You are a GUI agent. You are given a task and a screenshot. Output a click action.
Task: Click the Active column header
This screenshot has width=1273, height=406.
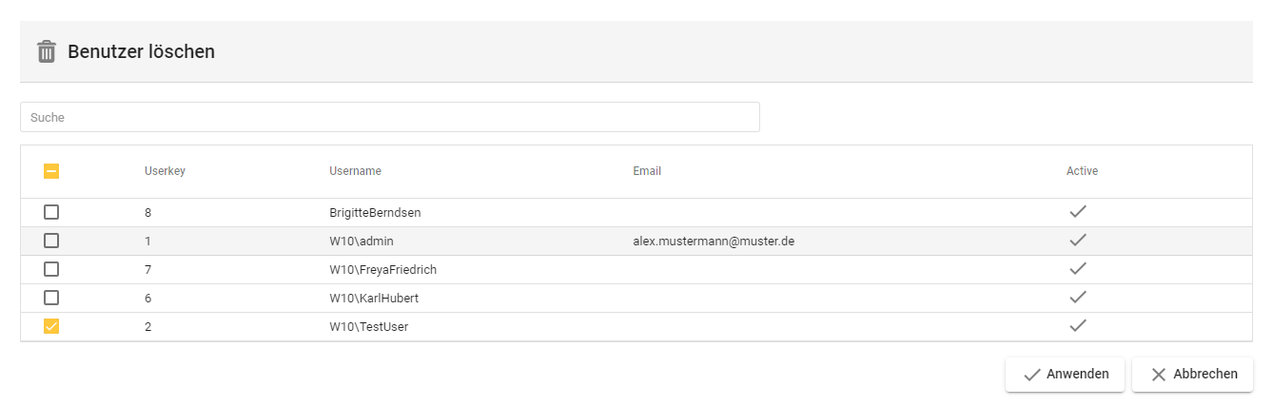[x=1082, y=171]
